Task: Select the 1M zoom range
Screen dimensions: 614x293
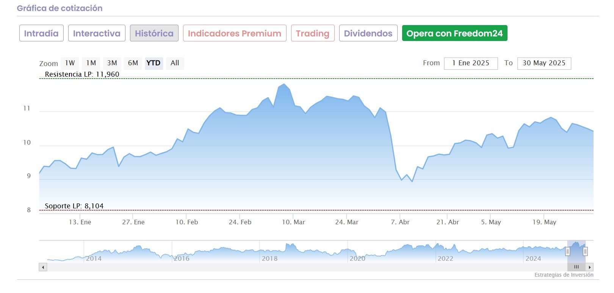Action: (x=91, y=63)
